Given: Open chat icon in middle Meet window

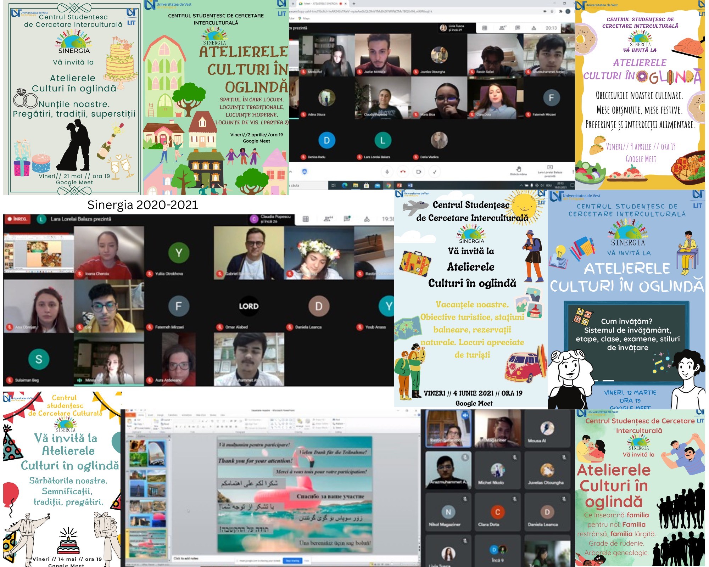Looking at the screenshot, I should pyautogui.click(x=347, y=219).
